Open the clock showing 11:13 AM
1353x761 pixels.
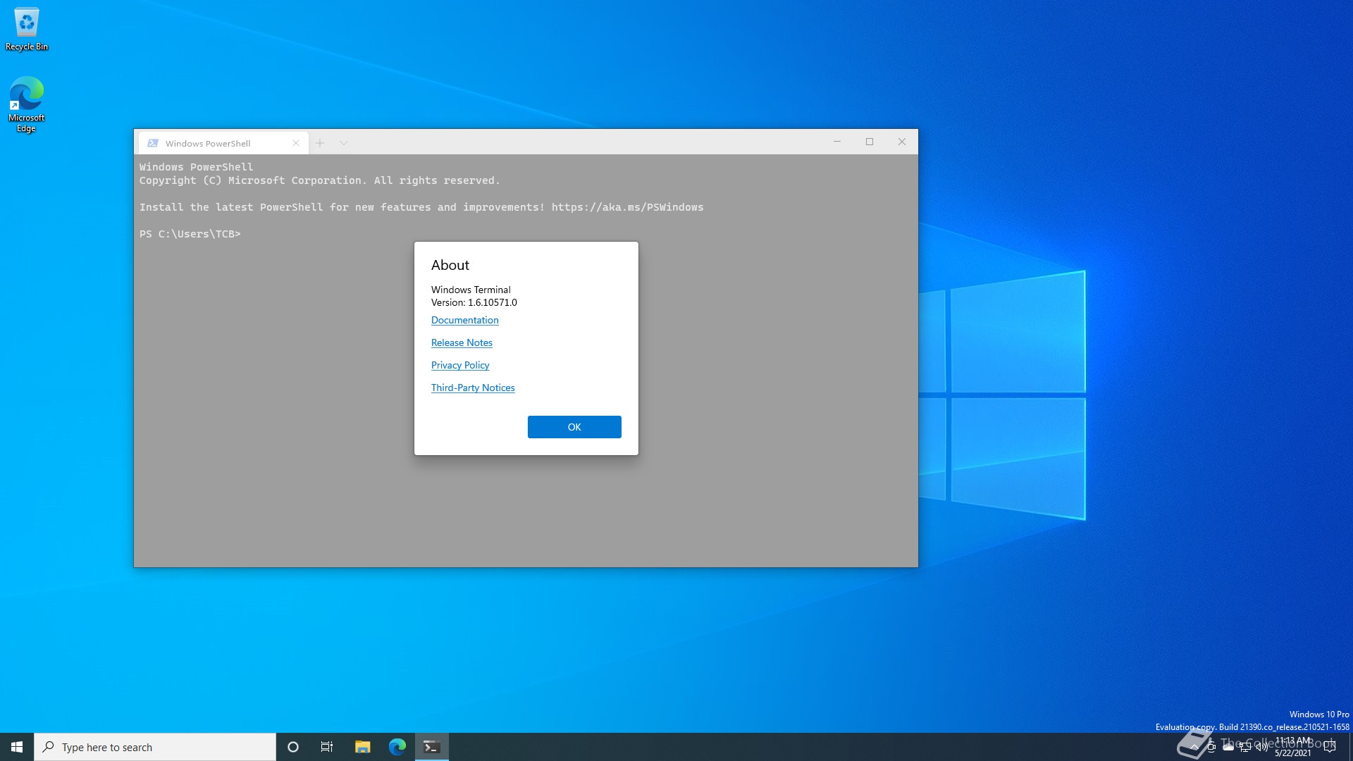pyautogui.click(x=1293, y=747)
